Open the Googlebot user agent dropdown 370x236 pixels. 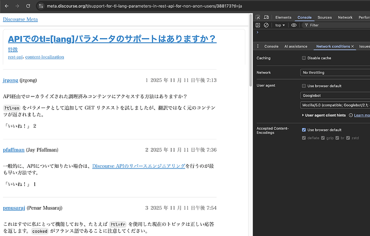pos(335,95)
